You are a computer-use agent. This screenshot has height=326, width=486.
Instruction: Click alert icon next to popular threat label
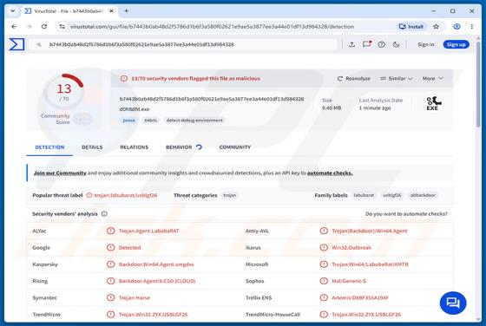[x=89, y=195]
